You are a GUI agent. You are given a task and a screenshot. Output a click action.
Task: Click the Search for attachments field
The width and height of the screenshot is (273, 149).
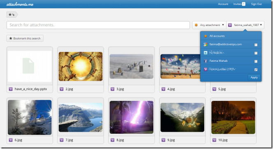tap(98, 25)
